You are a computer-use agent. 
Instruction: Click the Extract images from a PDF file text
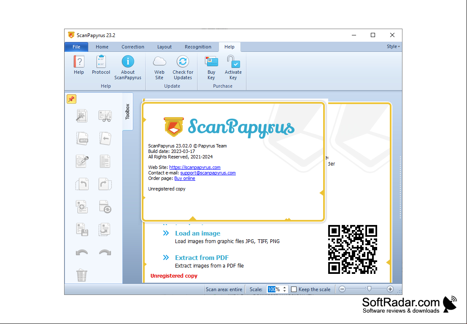click(x=209, y=266)
